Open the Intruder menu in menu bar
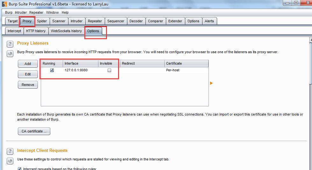 click(x=21, y=12)
